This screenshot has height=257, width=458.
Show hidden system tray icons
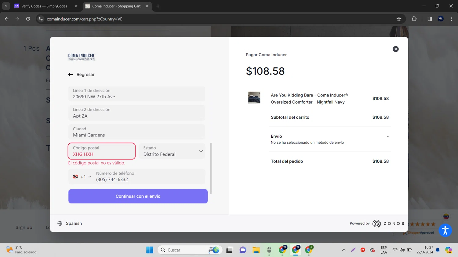343,250
